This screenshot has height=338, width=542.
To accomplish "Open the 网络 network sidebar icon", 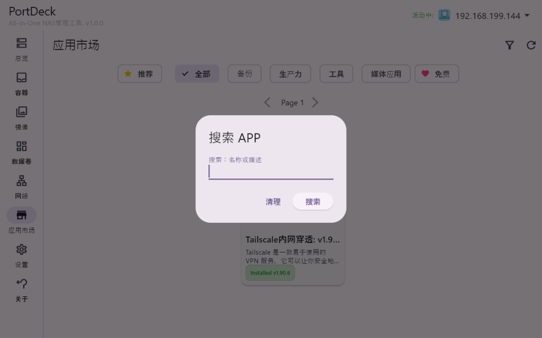I will point(21,181).
